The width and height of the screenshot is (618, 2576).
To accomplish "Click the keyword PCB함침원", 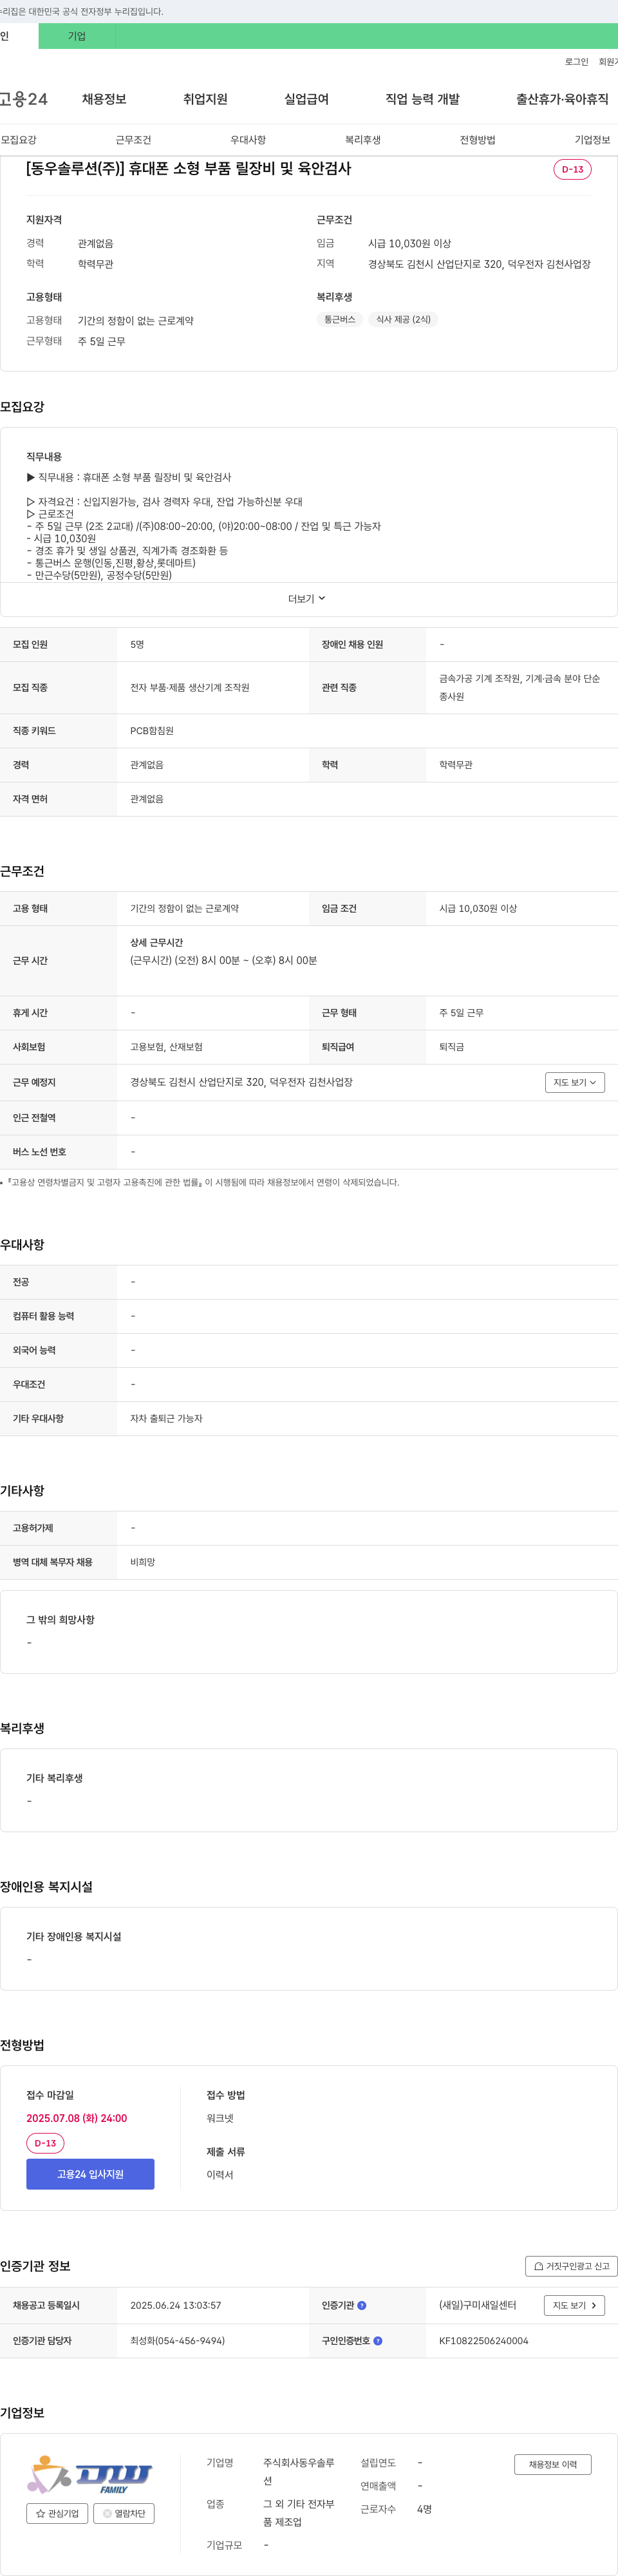I will 152,731.
